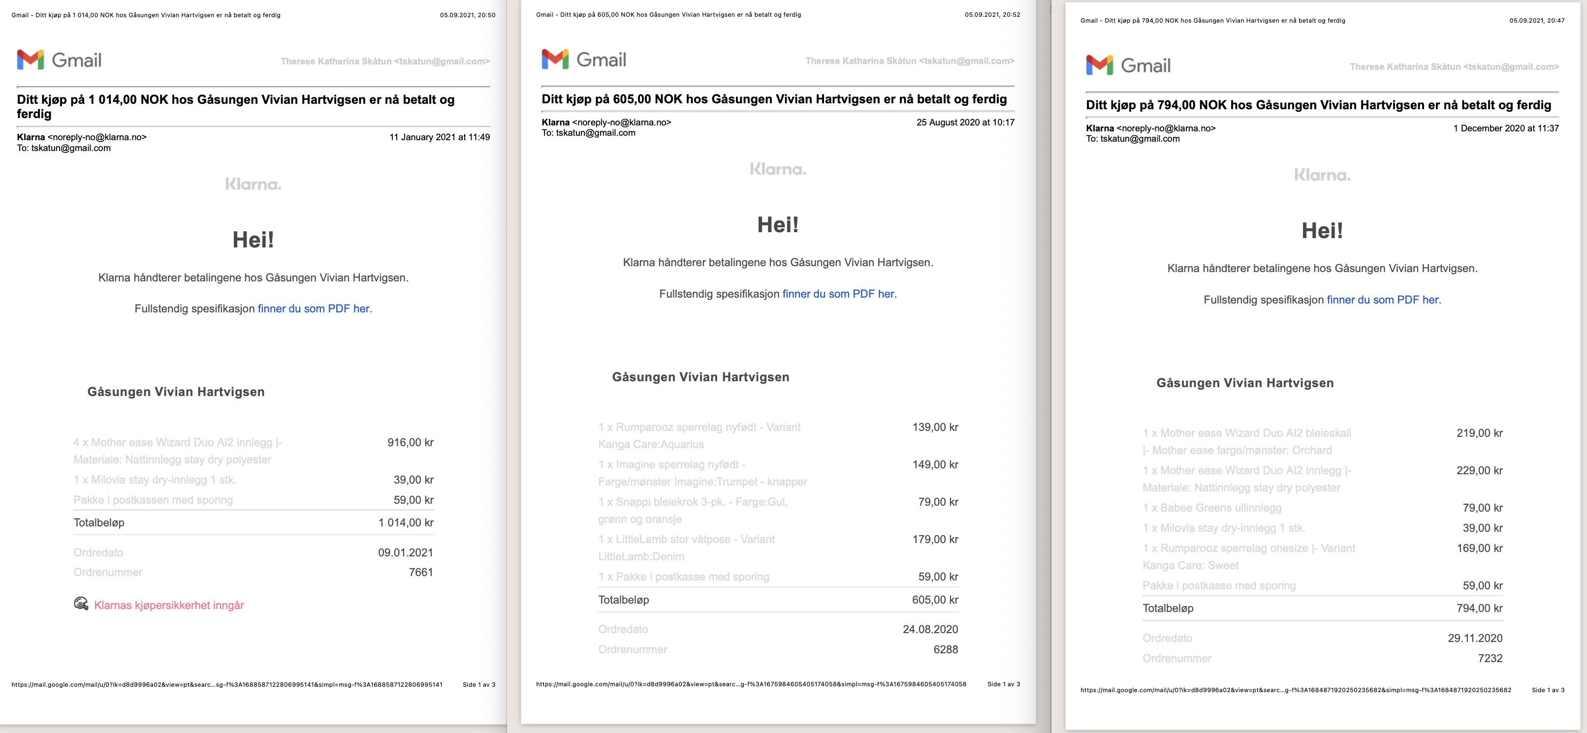The width and height of the screenshot is (1587, 733).
Task: Click price '219,00 kr'
Action: click(x=1479, y=433)
